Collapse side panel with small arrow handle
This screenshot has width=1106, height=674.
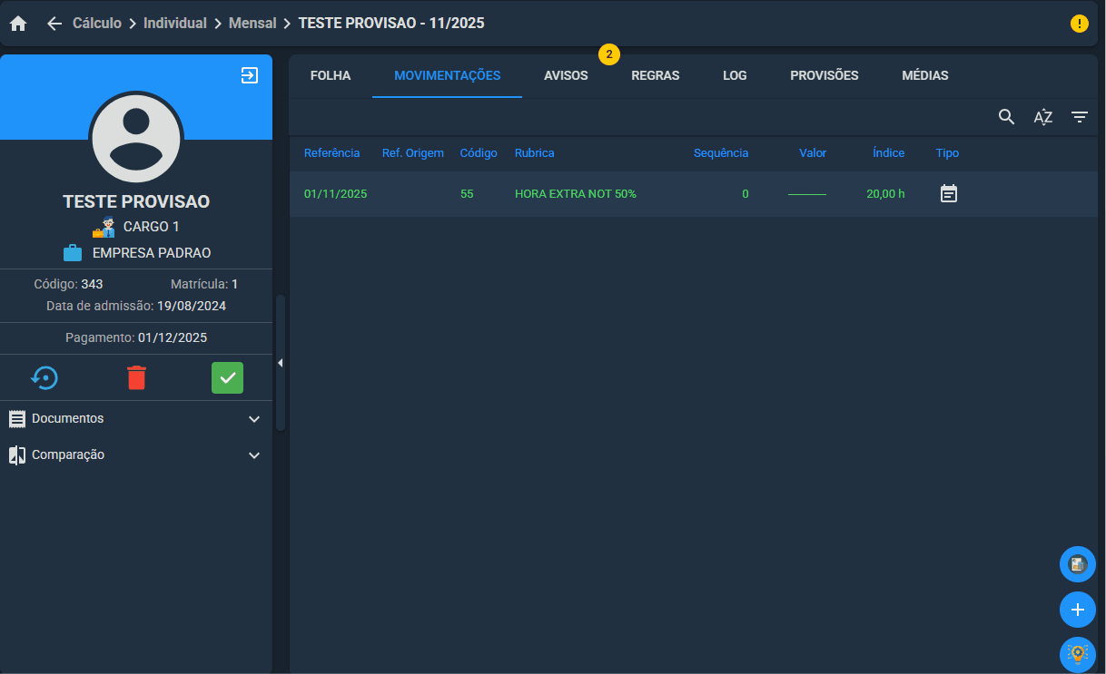coord(281,363)
